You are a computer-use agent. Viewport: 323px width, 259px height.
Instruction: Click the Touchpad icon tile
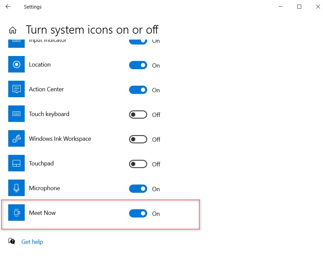[16, 163]
